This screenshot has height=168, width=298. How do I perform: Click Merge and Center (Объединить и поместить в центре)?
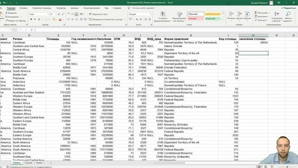[x=106, y=19]
